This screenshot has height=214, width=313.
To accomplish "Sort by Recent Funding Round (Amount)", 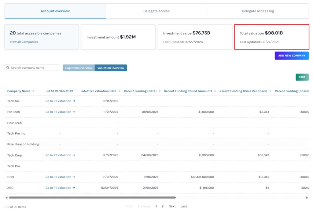I will click(215, 91).
